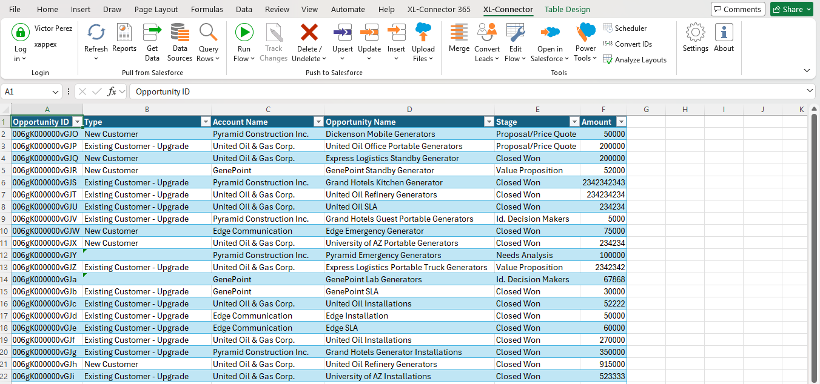This screenshot has height=384, width=820.
Task: Click the Refresh icon in the ribbon
Action: pos(96,33)
